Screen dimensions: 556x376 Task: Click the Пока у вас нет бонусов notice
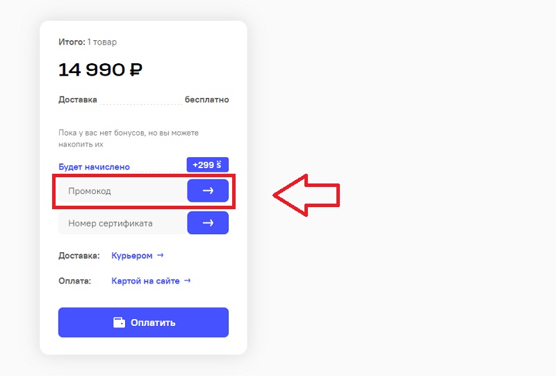point(129,138)
